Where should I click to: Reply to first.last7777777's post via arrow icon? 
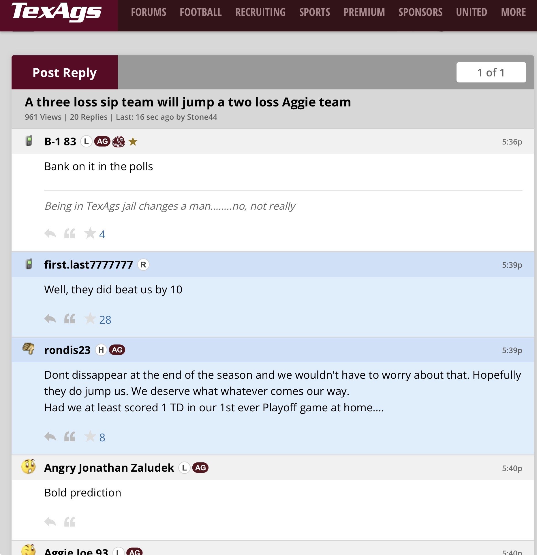point(50,319)
